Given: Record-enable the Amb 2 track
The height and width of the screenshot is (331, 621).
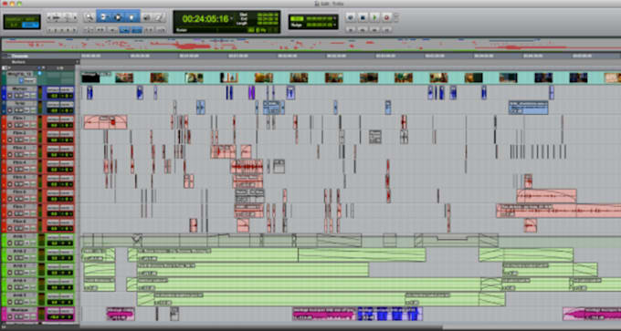Looking at the screenshot, I should 10,258.
